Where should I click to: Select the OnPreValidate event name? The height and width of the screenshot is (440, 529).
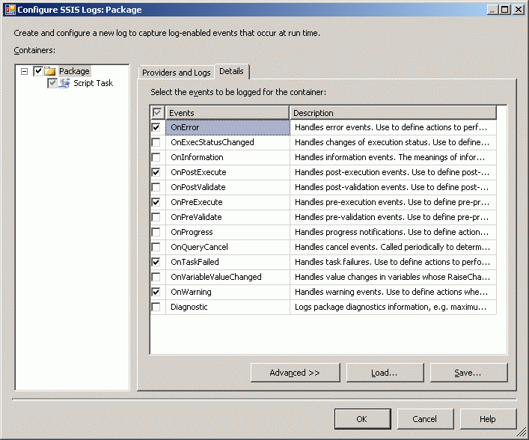pos(196,217)
